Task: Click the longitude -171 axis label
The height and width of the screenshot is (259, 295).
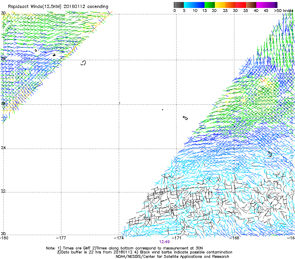Action: (x=177, y=238)
